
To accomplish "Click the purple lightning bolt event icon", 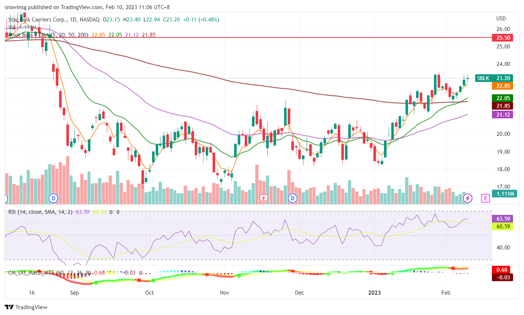I will point(468,198).
